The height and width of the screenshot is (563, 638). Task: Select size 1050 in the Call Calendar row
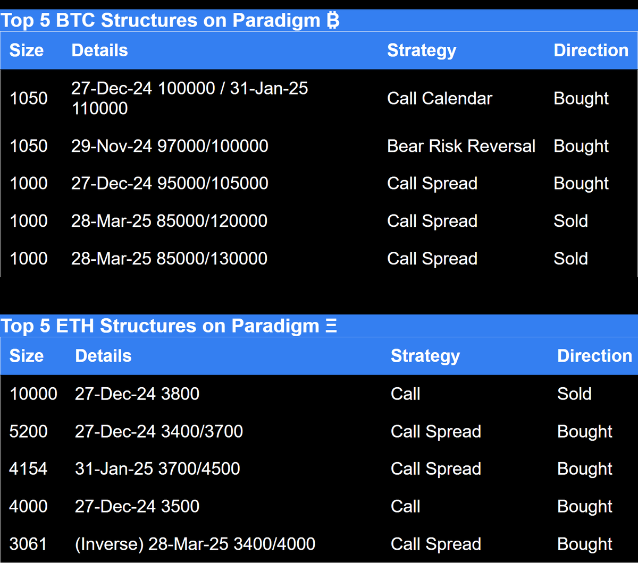29,98
